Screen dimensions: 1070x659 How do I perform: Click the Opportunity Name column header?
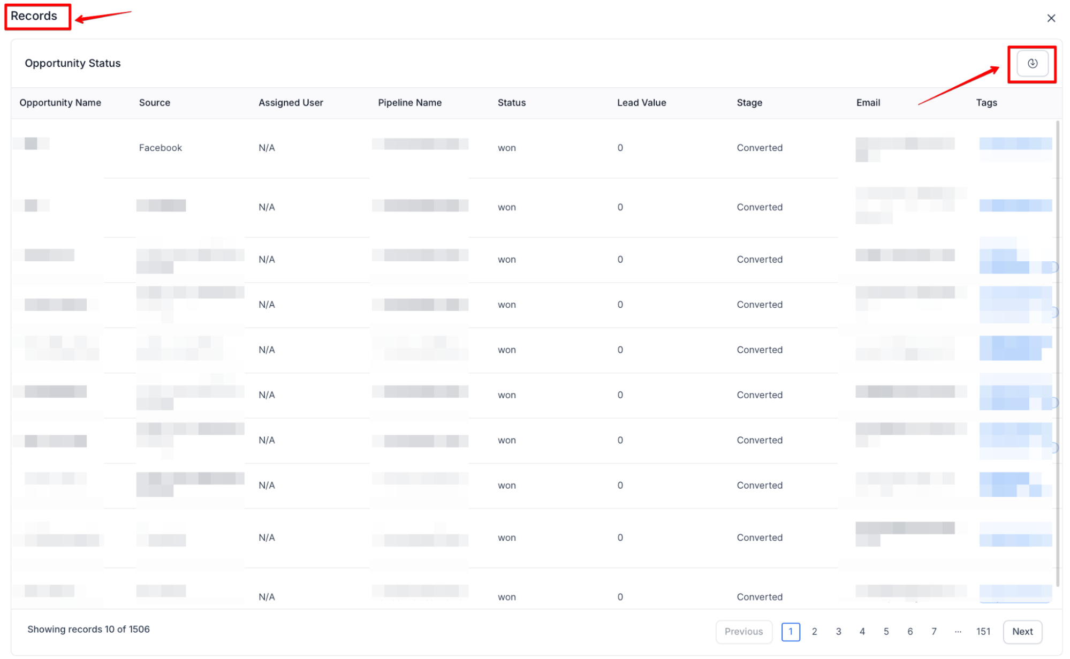60,103
